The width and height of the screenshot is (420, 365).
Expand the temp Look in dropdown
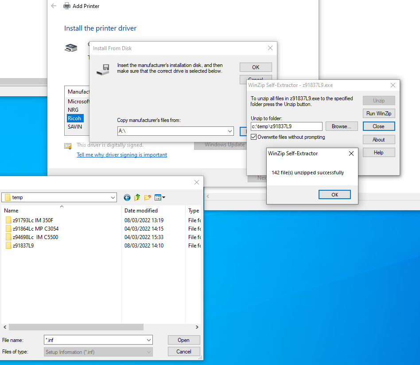pos(113,197)
